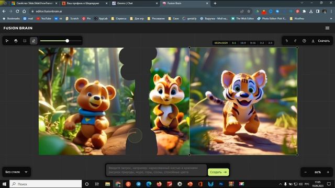Show hidden system tray icons
Viewport: 335px width, 188px height.
click(x=281, y=184)
